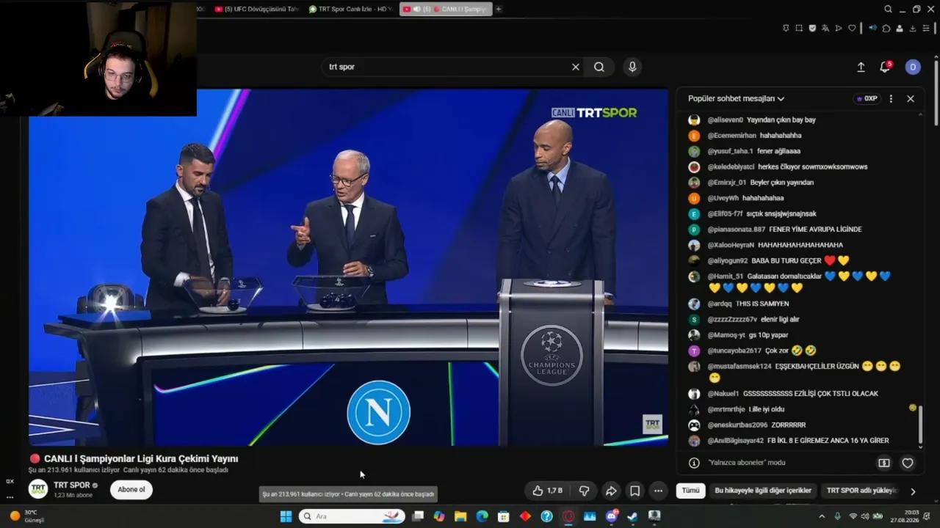
Task: Click the YouTube search magnifier button
Action: click(x=599, y=67)
